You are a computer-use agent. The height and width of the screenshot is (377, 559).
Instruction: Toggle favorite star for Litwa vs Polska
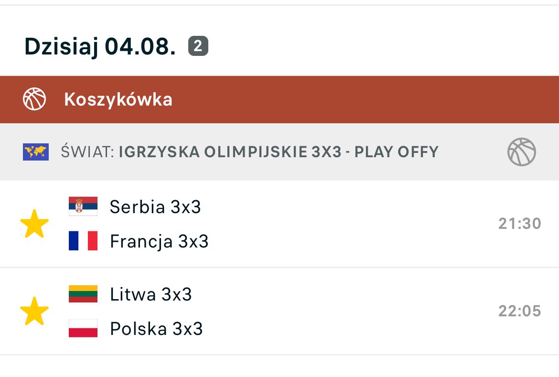tap(34, 311)
